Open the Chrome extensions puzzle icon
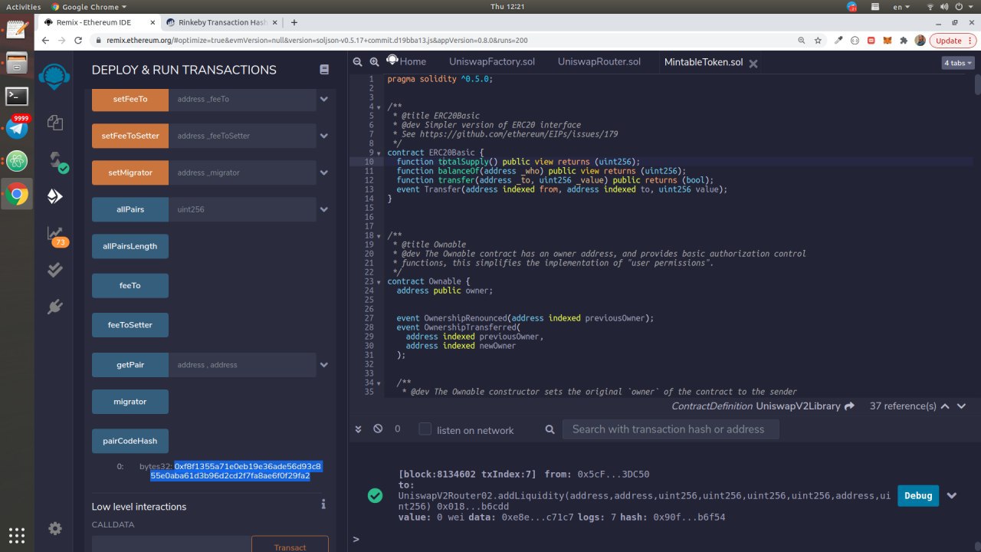Viewport: 981px width, 552px height. click(903, 41)
